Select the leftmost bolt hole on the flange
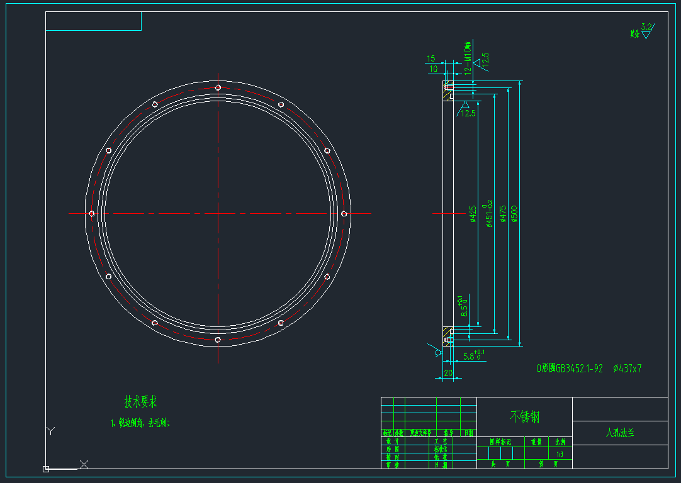Screen dimensions: 681x483 coord(92,213)
